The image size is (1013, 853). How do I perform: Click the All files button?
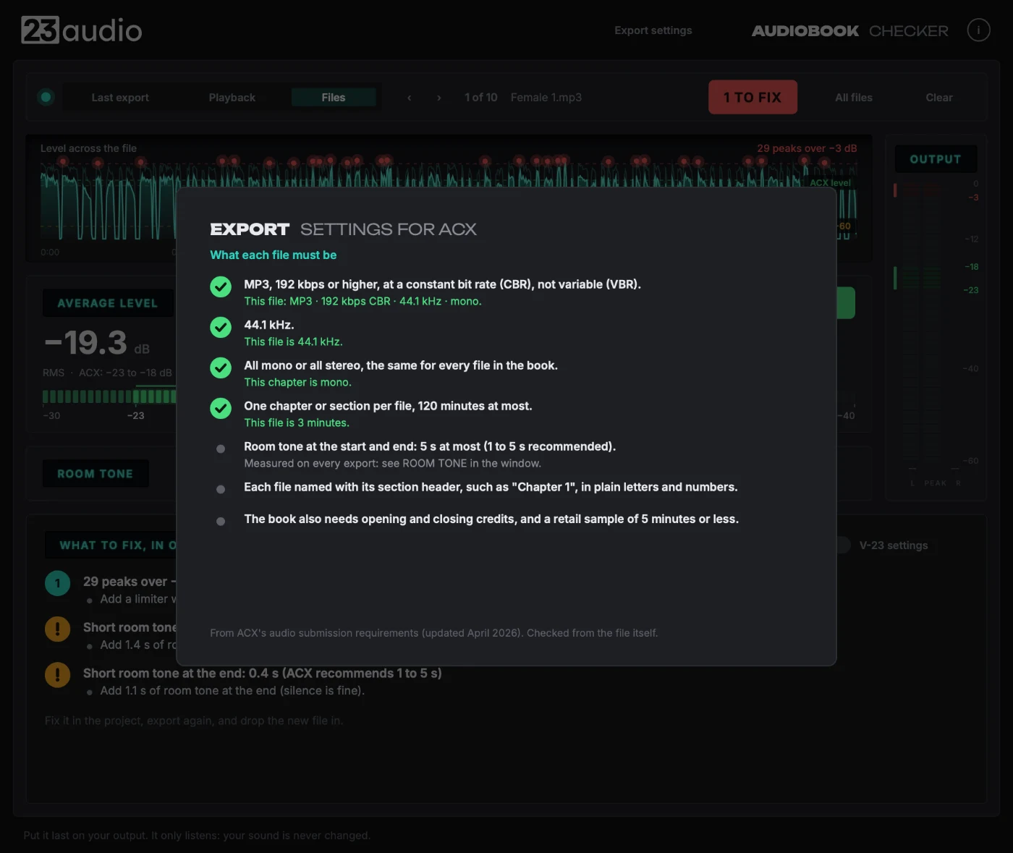click(854, 98)
